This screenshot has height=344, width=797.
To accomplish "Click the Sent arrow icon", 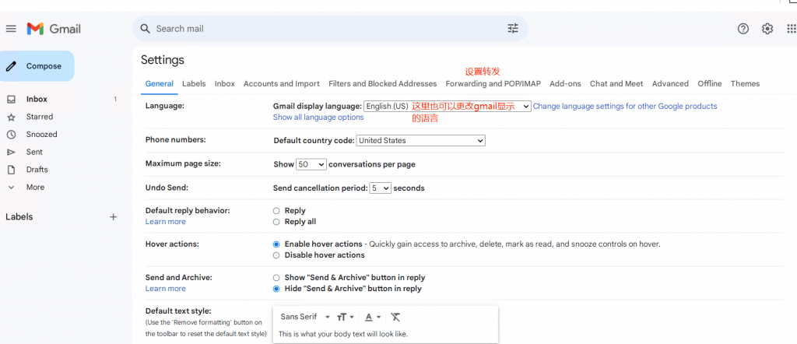I will tap(11, 152).
